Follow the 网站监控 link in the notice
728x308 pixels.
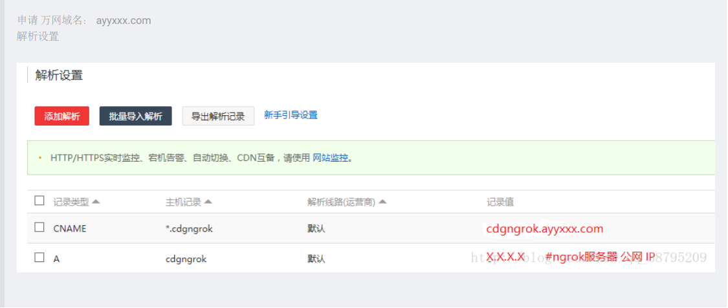point(330,157)
